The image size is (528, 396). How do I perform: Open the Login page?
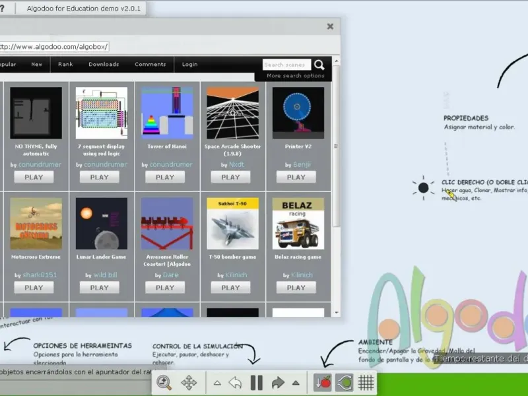click(x=189, y=64)
